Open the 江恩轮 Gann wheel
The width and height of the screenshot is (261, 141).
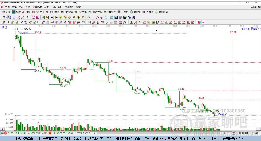point(123,12)
